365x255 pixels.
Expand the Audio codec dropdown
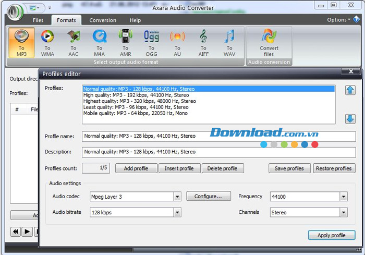[x=177, y=197]
